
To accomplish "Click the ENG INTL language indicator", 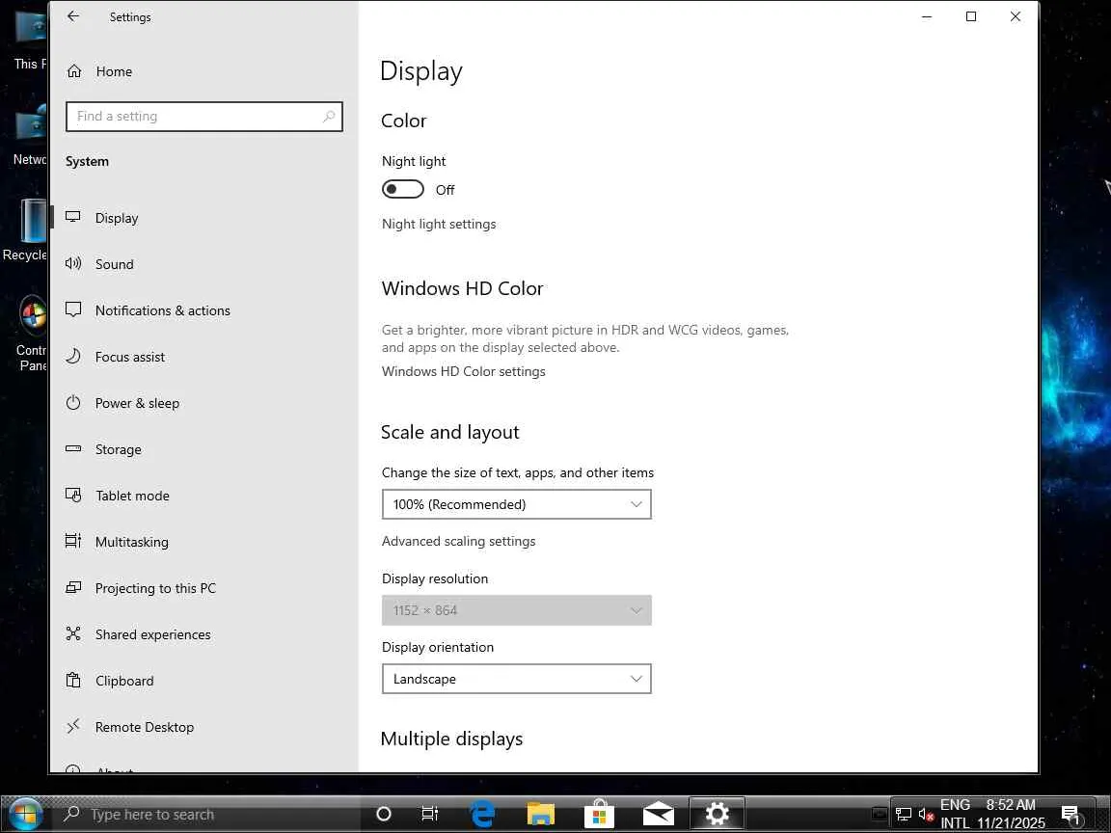I will coord(955,814).
